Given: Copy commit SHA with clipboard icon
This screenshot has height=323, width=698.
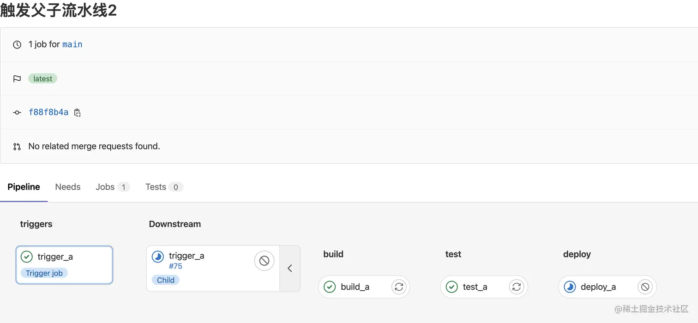Looking at the screenshot, I should 78,112.
